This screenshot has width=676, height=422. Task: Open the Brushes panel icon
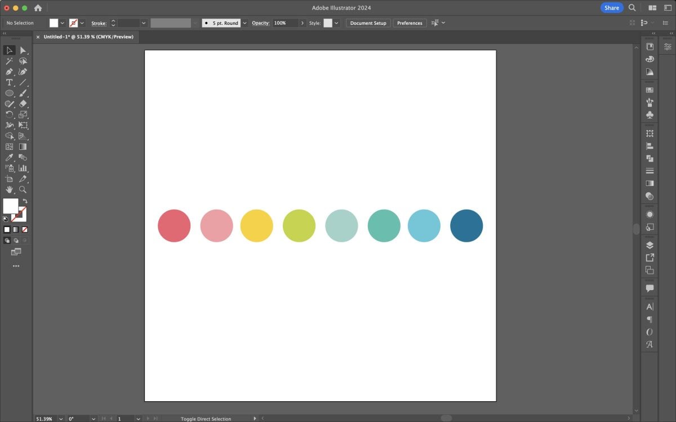(650, 103)
